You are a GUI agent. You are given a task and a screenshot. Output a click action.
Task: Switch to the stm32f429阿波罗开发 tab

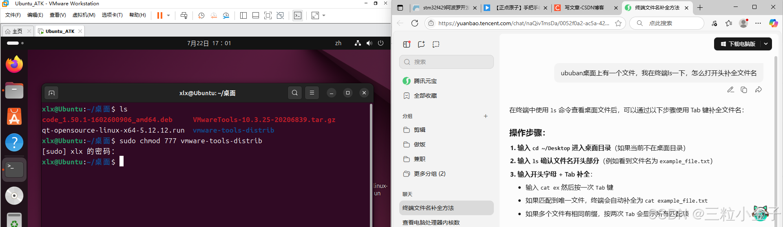(x=445, y=8)
